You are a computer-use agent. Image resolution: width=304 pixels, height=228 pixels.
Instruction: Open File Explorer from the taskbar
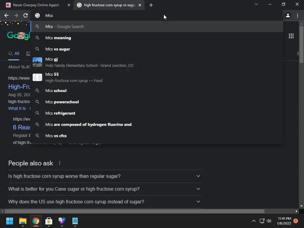pos(23,221)
